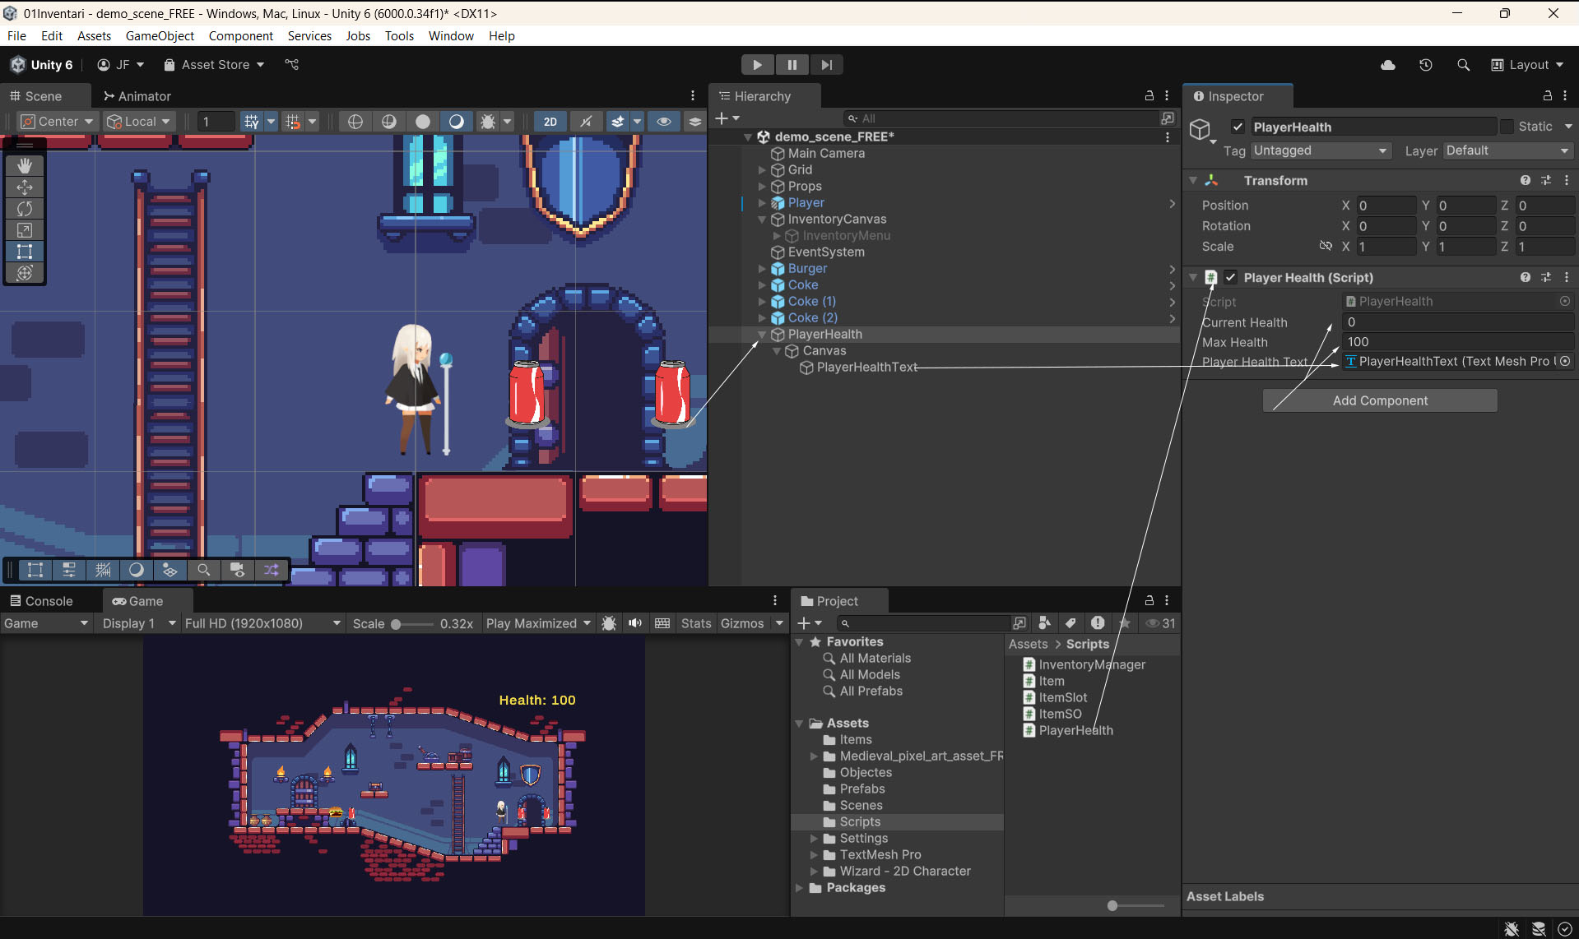
Task: Switch to the Console tab
Action: click(x=41, y=601)
